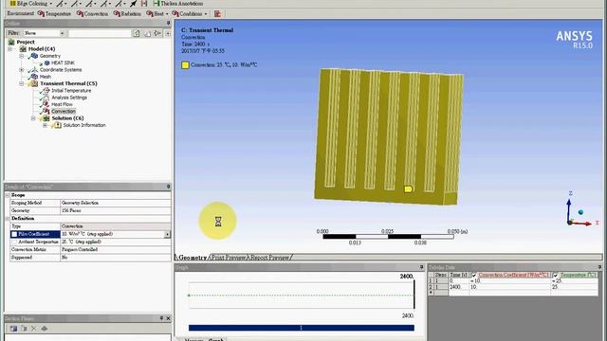
Task: Collapse the Definition section in Details
Action: click(x=8, y=219)
